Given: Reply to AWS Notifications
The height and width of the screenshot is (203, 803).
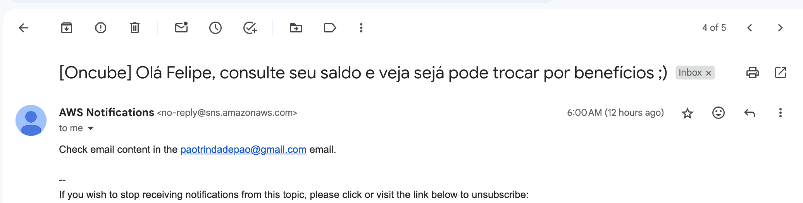Looking at the screenshot, I should point(750,113).
